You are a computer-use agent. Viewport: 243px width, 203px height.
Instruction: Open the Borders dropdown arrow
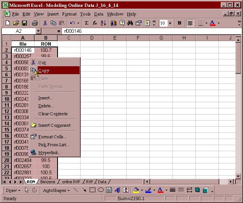coord(206,23)
